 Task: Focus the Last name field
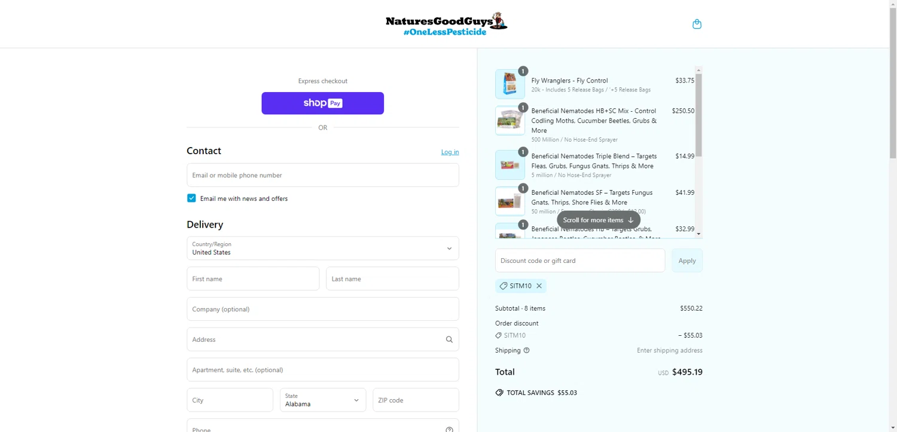pos(392,279)
